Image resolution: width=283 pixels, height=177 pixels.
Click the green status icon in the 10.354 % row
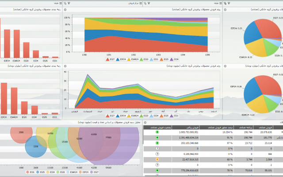(157, 132)
